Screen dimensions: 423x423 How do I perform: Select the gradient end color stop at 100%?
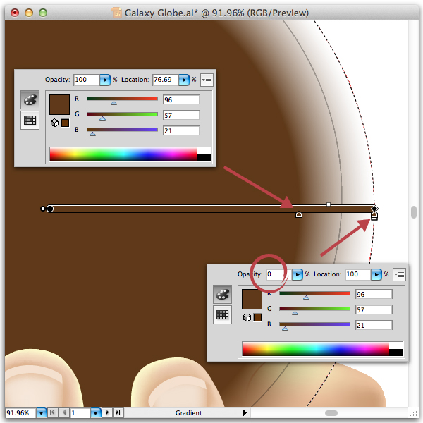click(374, 216)
